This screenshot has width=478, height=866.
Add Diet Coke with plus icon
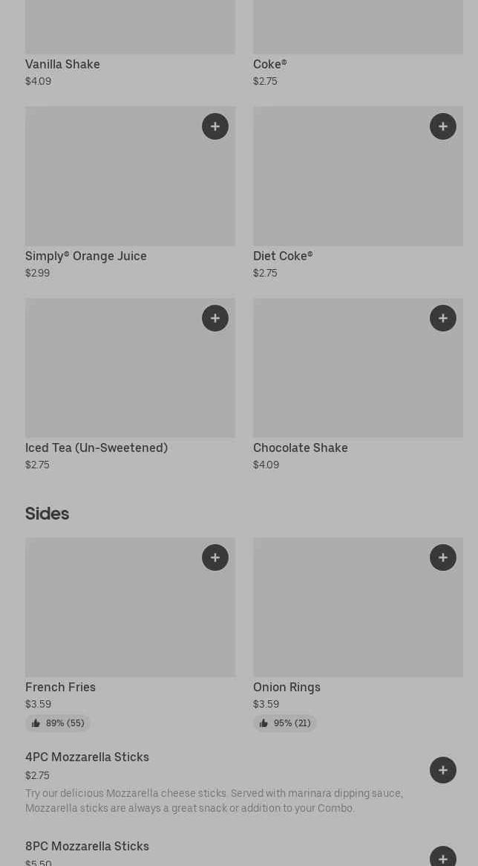click(443, 126)
